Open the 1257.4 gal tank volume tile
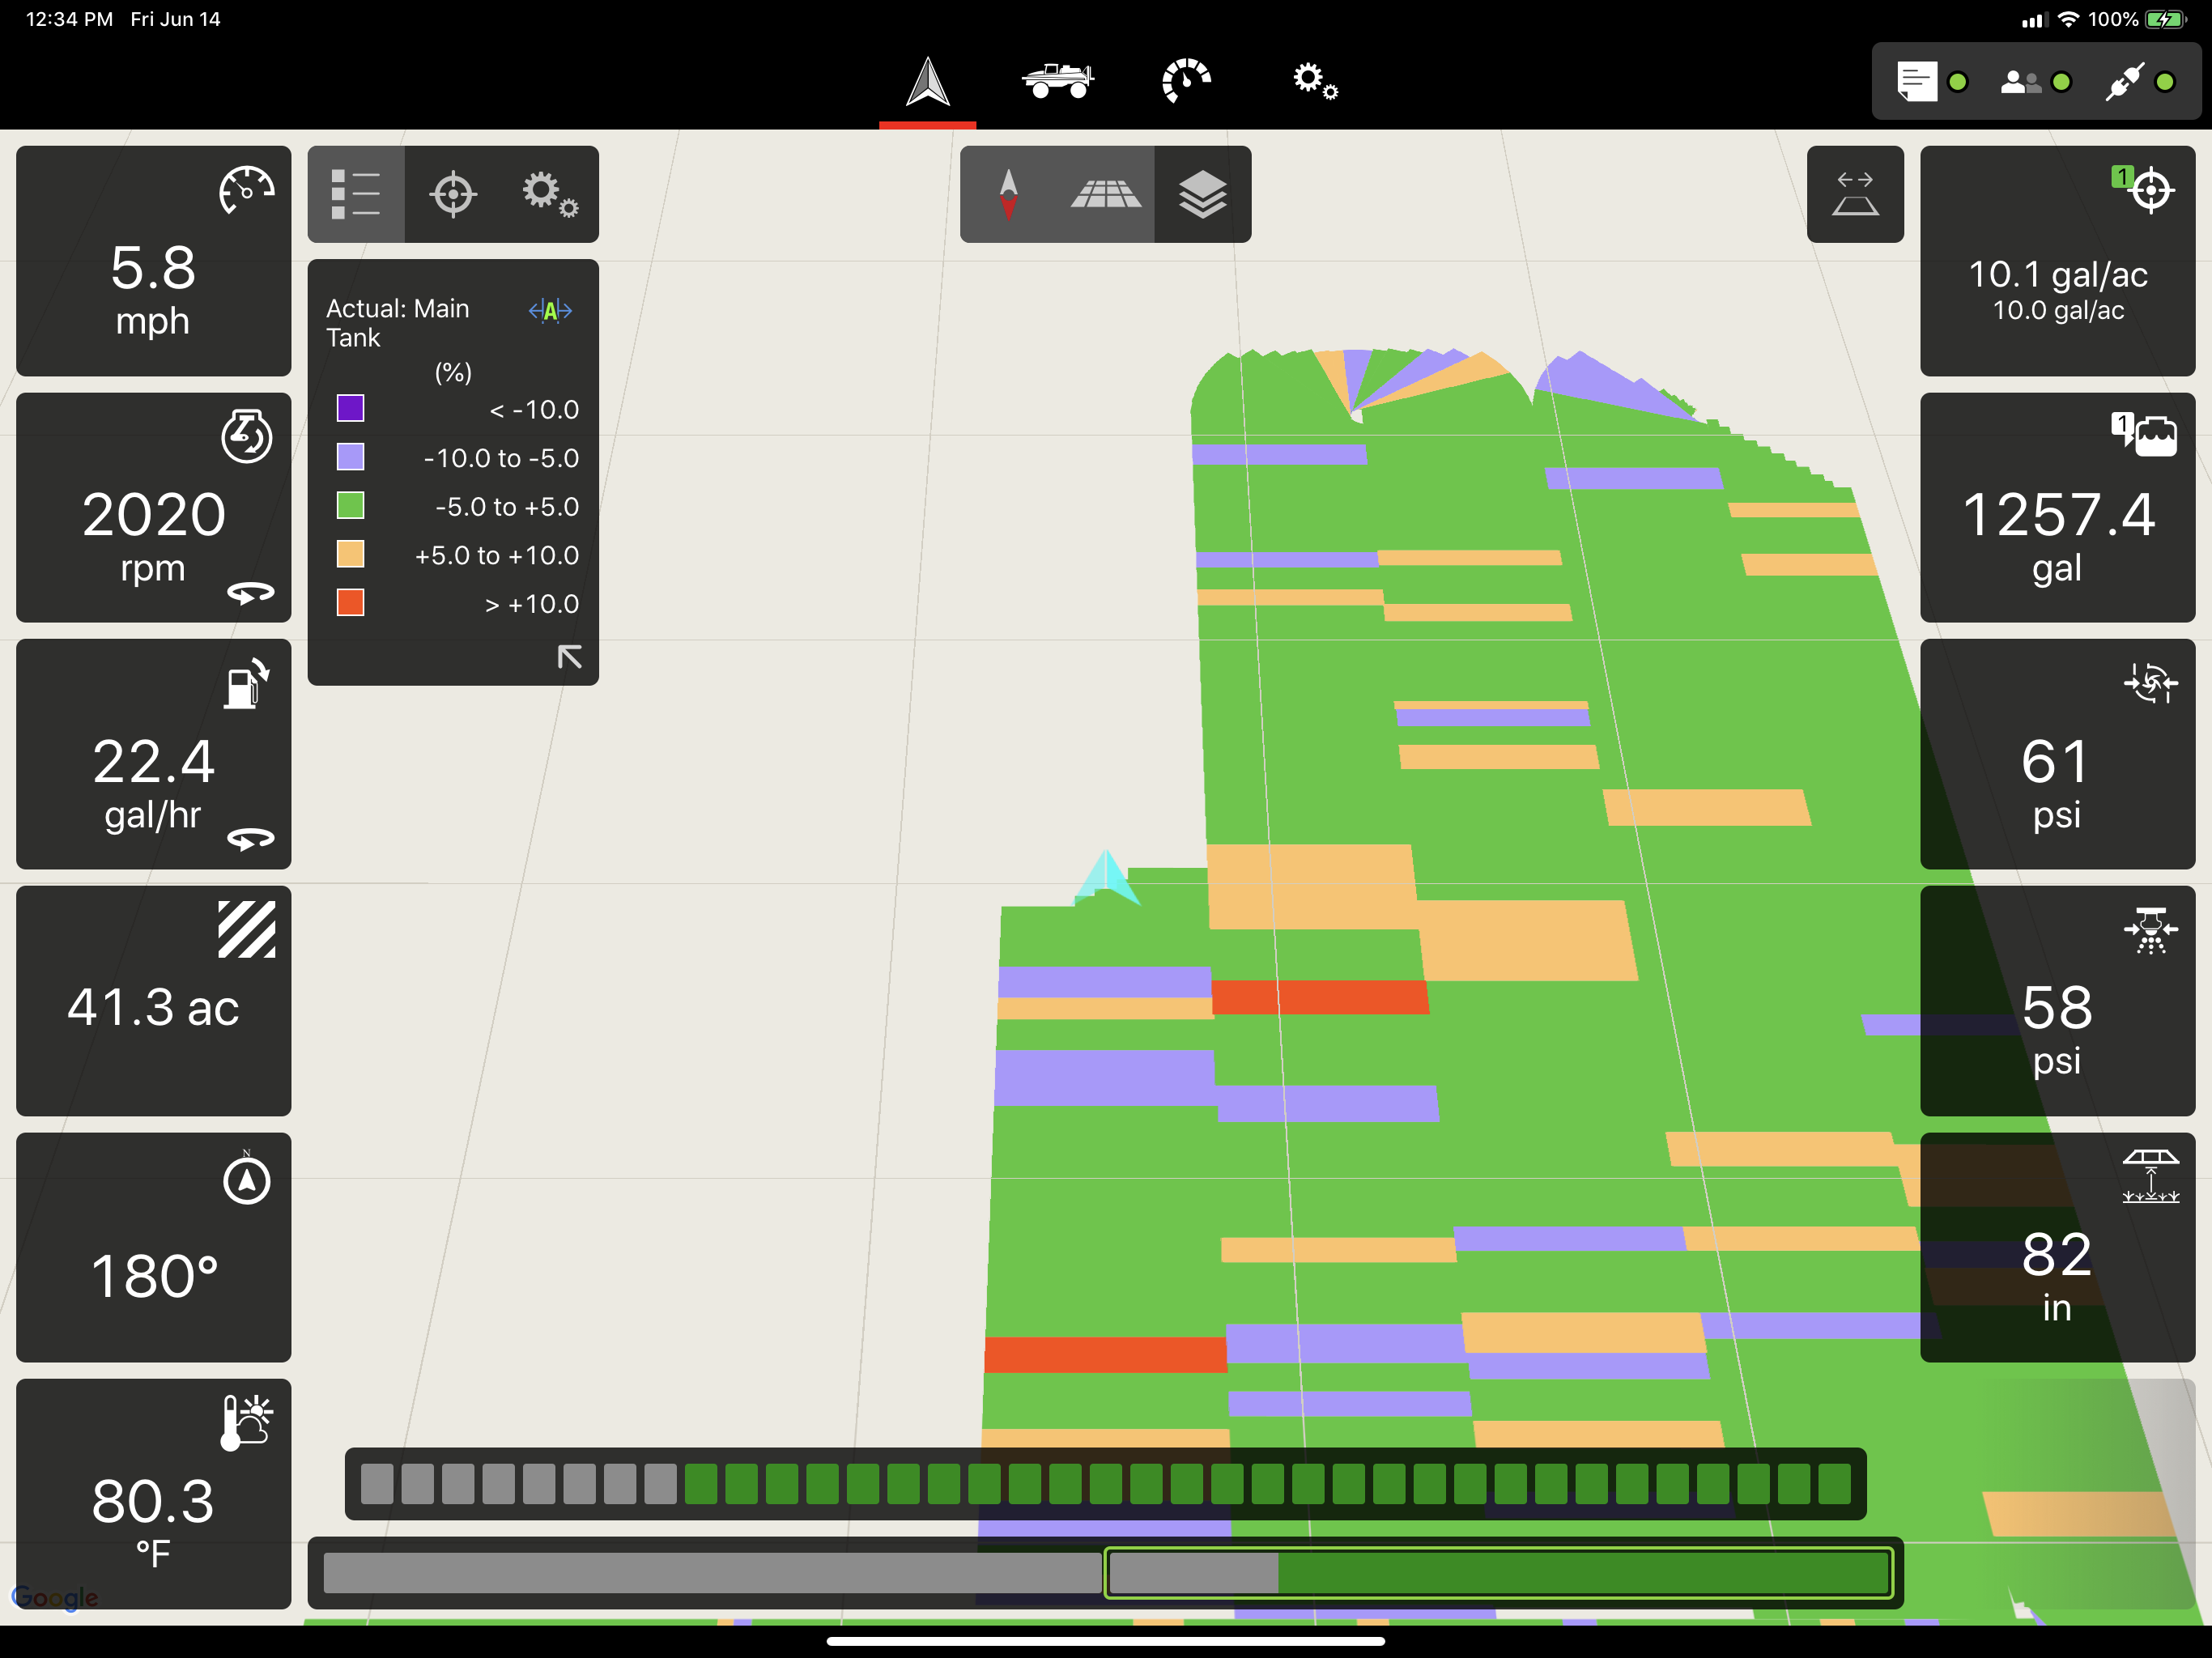Image resolution: width=2212 pixels, height=1658 pixels. 2057,507
